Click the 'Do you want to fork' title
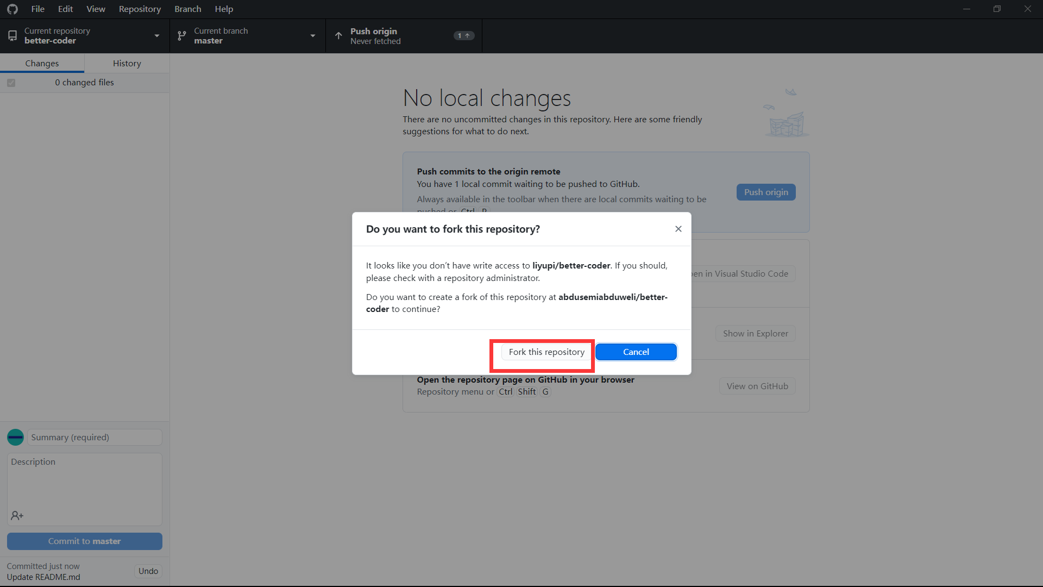Image resolution: width=1043 pixels, height=587 pixels. pos(453,229)
